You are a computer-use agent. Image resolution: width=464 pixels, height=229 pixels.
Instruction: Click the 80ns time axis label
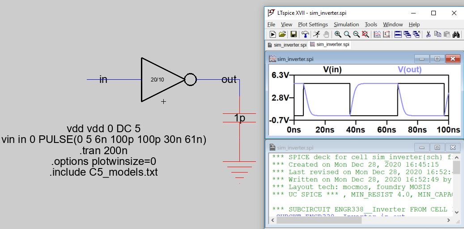(417, 130)
